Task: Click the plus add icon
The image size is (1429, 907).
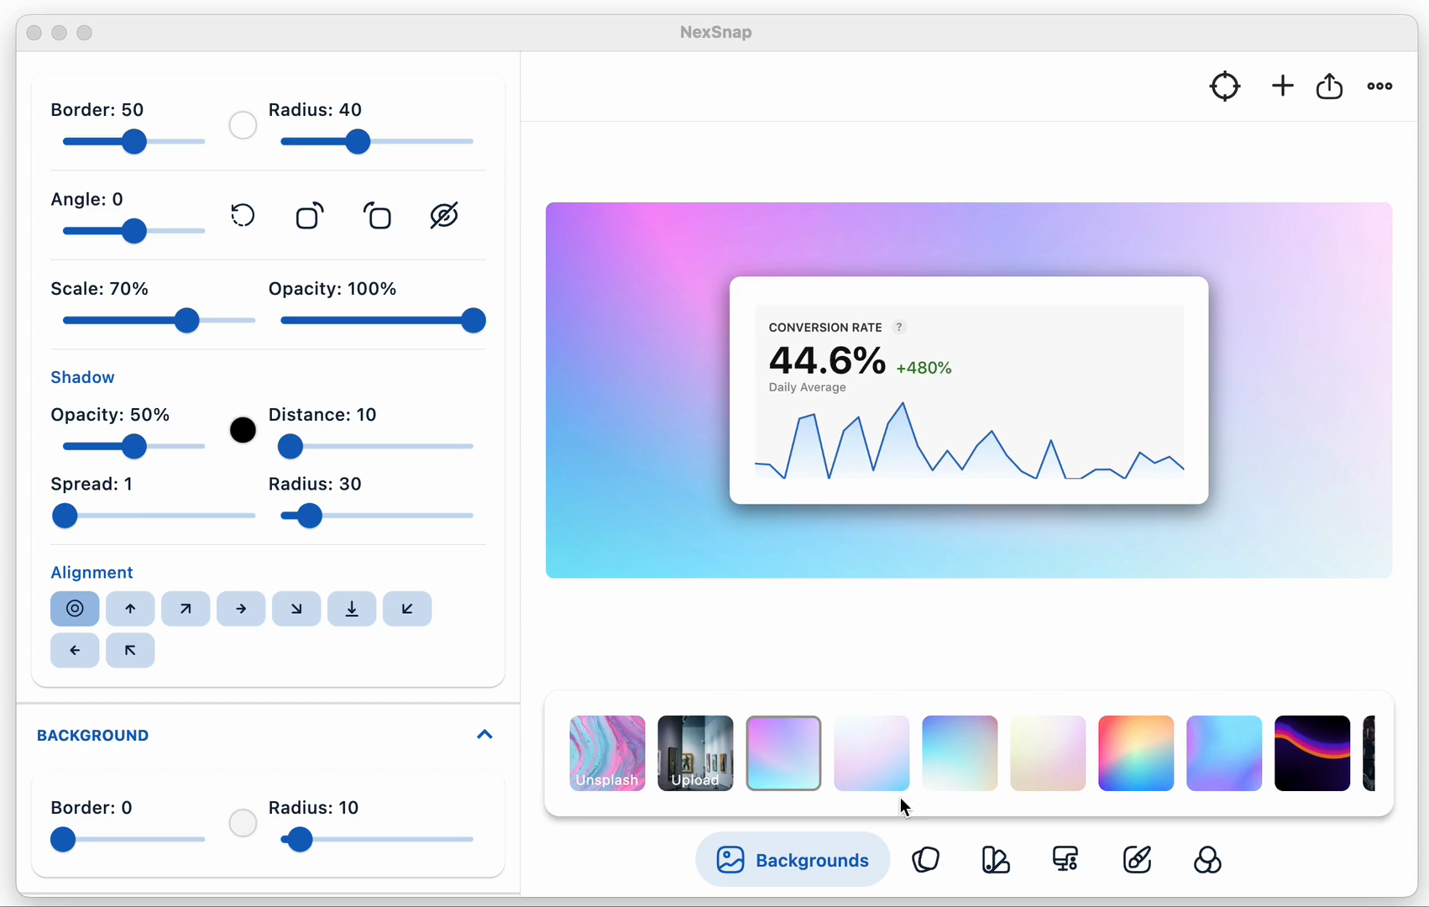Action: click(1282, 86)
